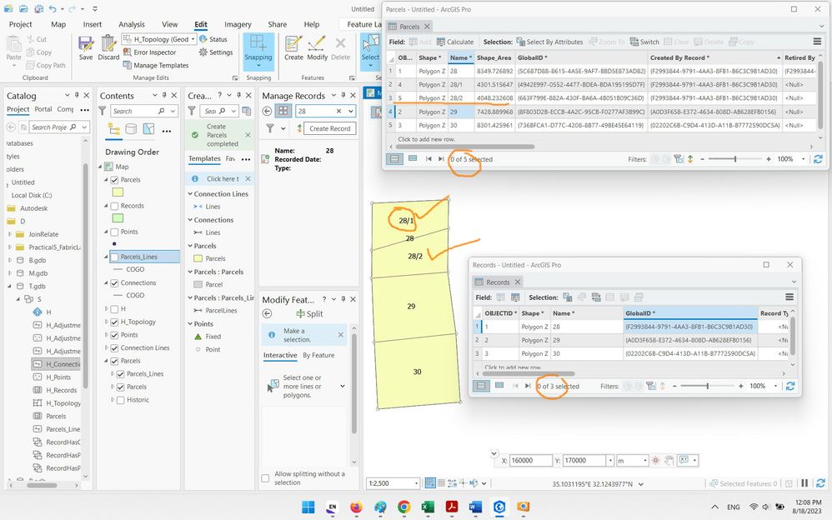Open editing Settings gear
832x520 pixels.
tap(216, 52)
